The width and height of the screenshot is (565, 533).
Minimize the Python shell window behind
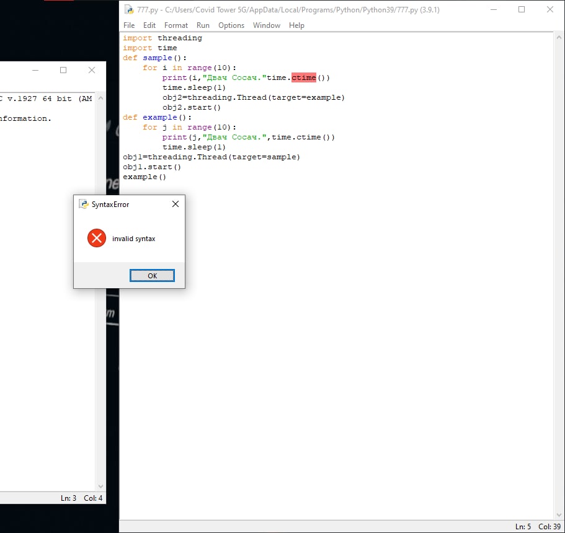coord(35,70)
